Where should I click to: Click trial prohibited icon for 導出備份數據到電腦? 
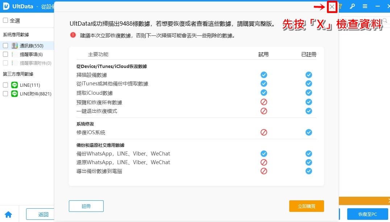click(264, 171)
